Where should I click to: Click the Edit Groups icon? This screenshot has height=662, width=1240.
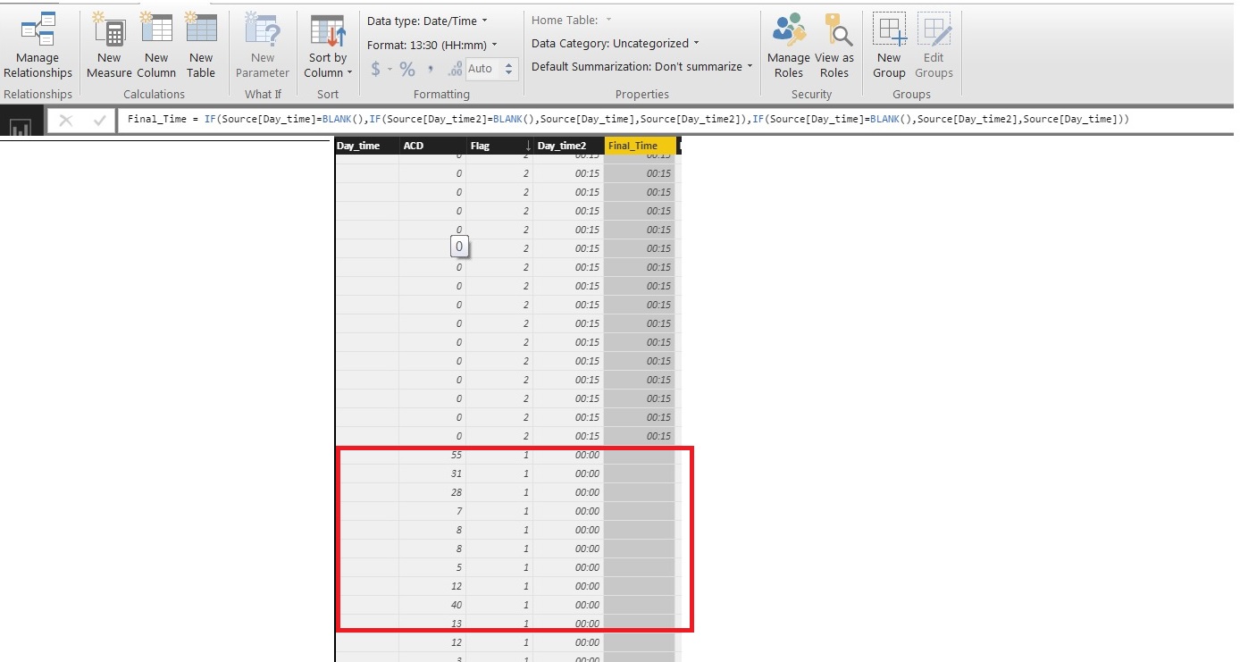934,31
